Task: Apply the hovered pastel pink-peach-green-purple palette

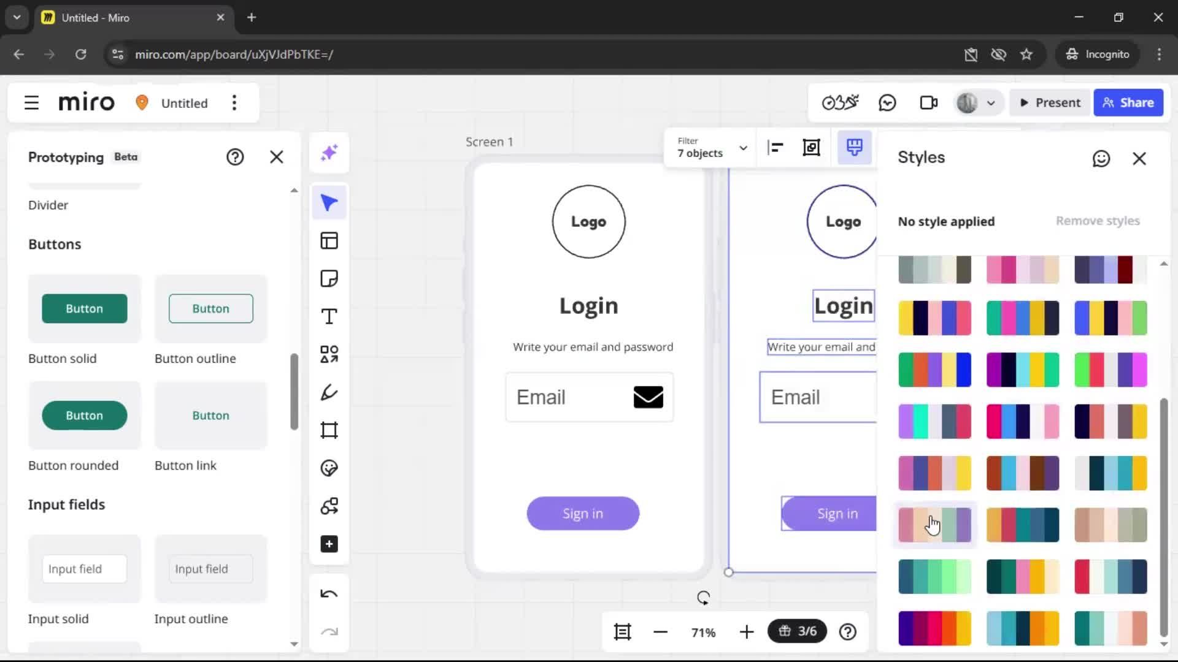Action: 934,525
